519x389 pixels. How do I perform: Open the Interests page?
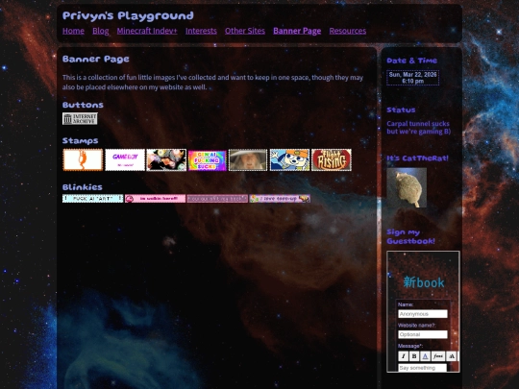[201, 31]
